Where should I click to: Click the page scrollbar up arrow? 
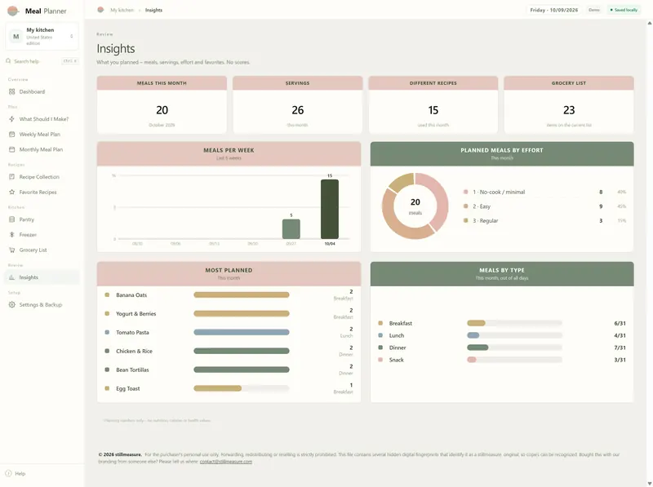(x=649, y=24)
